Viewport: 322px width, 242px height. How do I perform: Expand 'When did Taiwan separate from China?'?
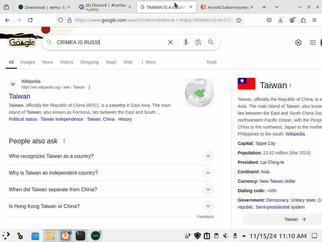(111, 189)
